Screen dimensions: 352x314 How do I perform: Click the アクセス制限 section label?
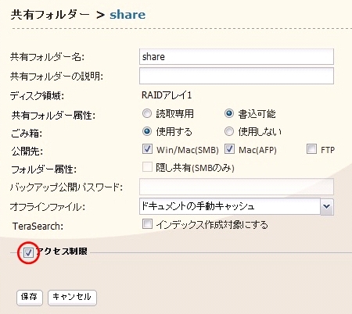(x=62, y=252)
